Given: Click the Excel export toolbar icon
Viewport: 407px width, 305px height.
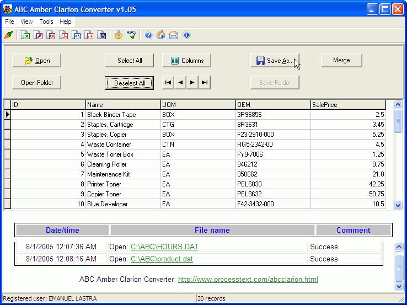Looking at the screenshot, I should click(25, 35).
